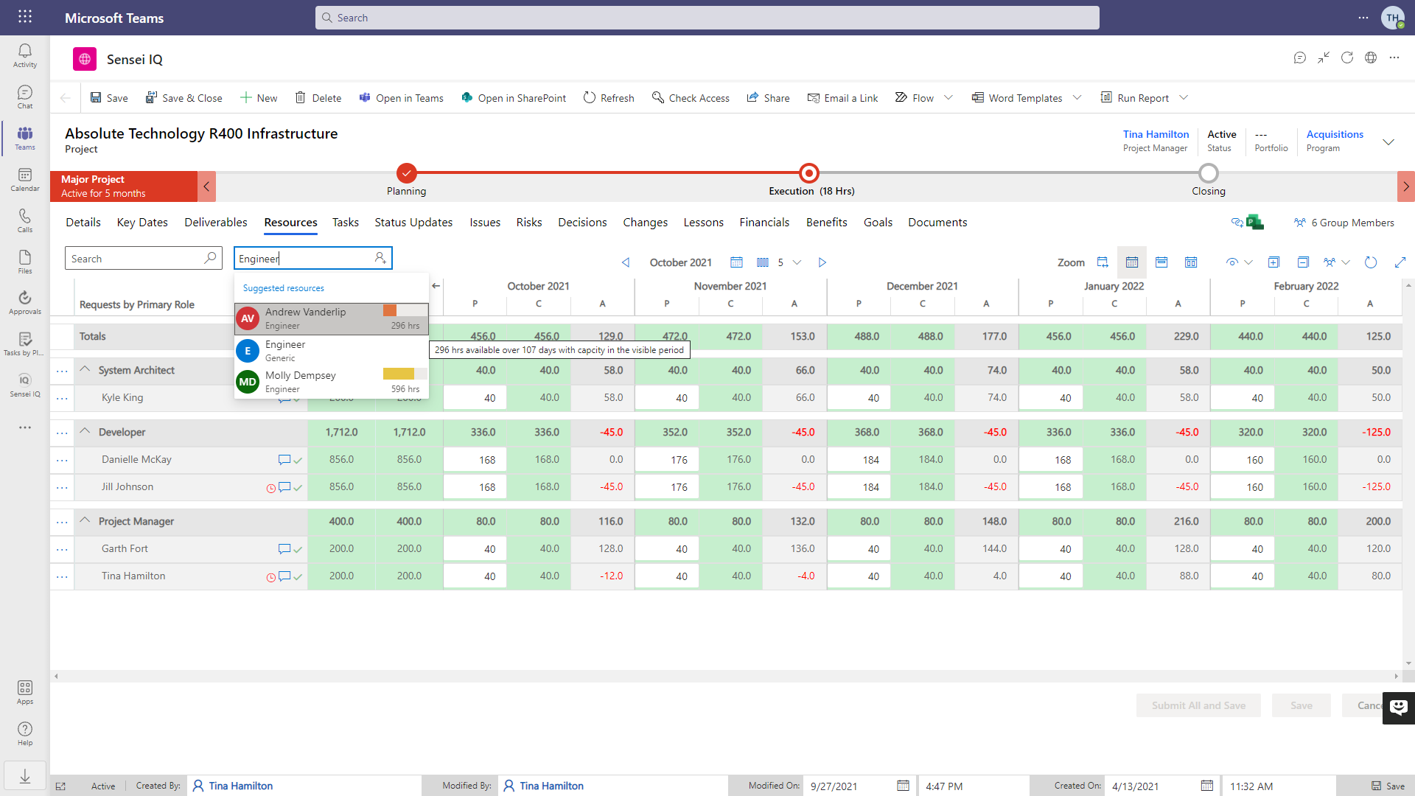1415x796 pixels.
Task: Click the collapse all rows icon
Action: click(1303, 262)
